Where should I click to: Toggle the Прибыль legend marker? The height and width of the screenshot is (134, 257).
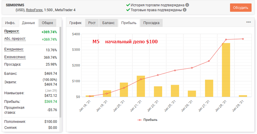[140, 120]
